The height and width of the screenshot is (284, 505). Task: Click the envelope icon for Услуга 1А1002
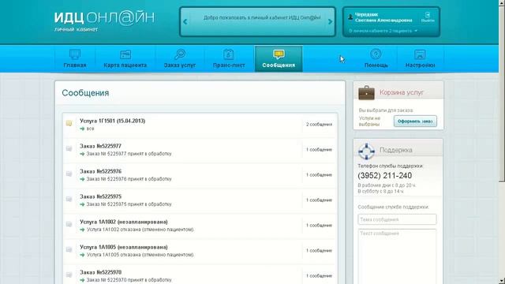(x=69, y=224)
